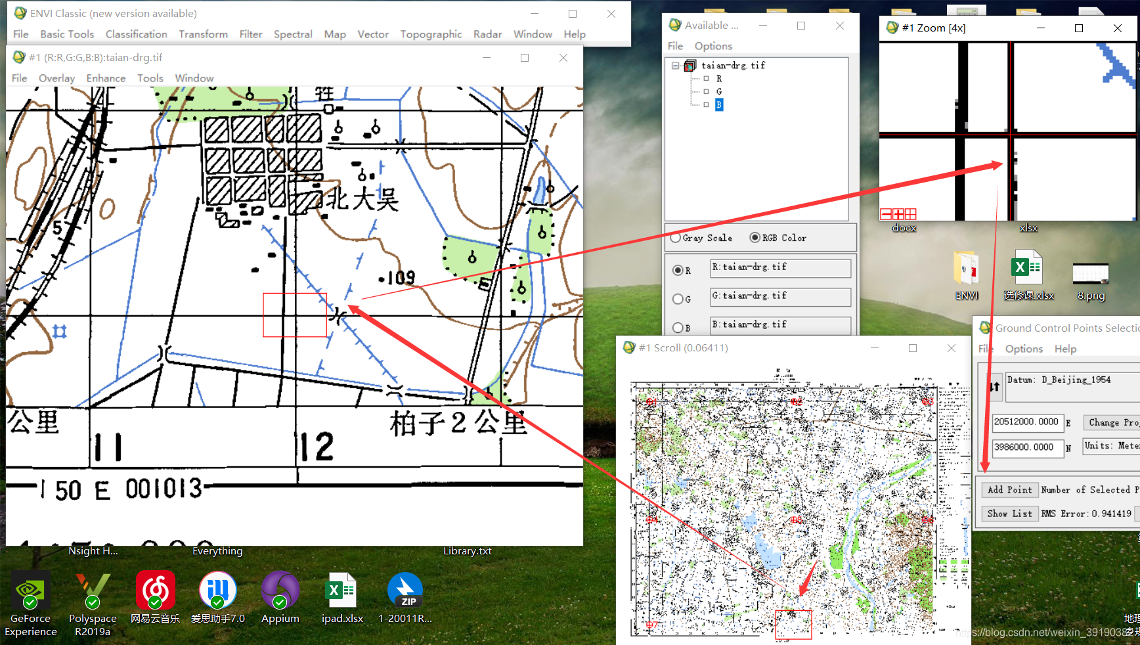Click Available Bands List window icon
1140x645 pixels.
click(x=674, y=25)
